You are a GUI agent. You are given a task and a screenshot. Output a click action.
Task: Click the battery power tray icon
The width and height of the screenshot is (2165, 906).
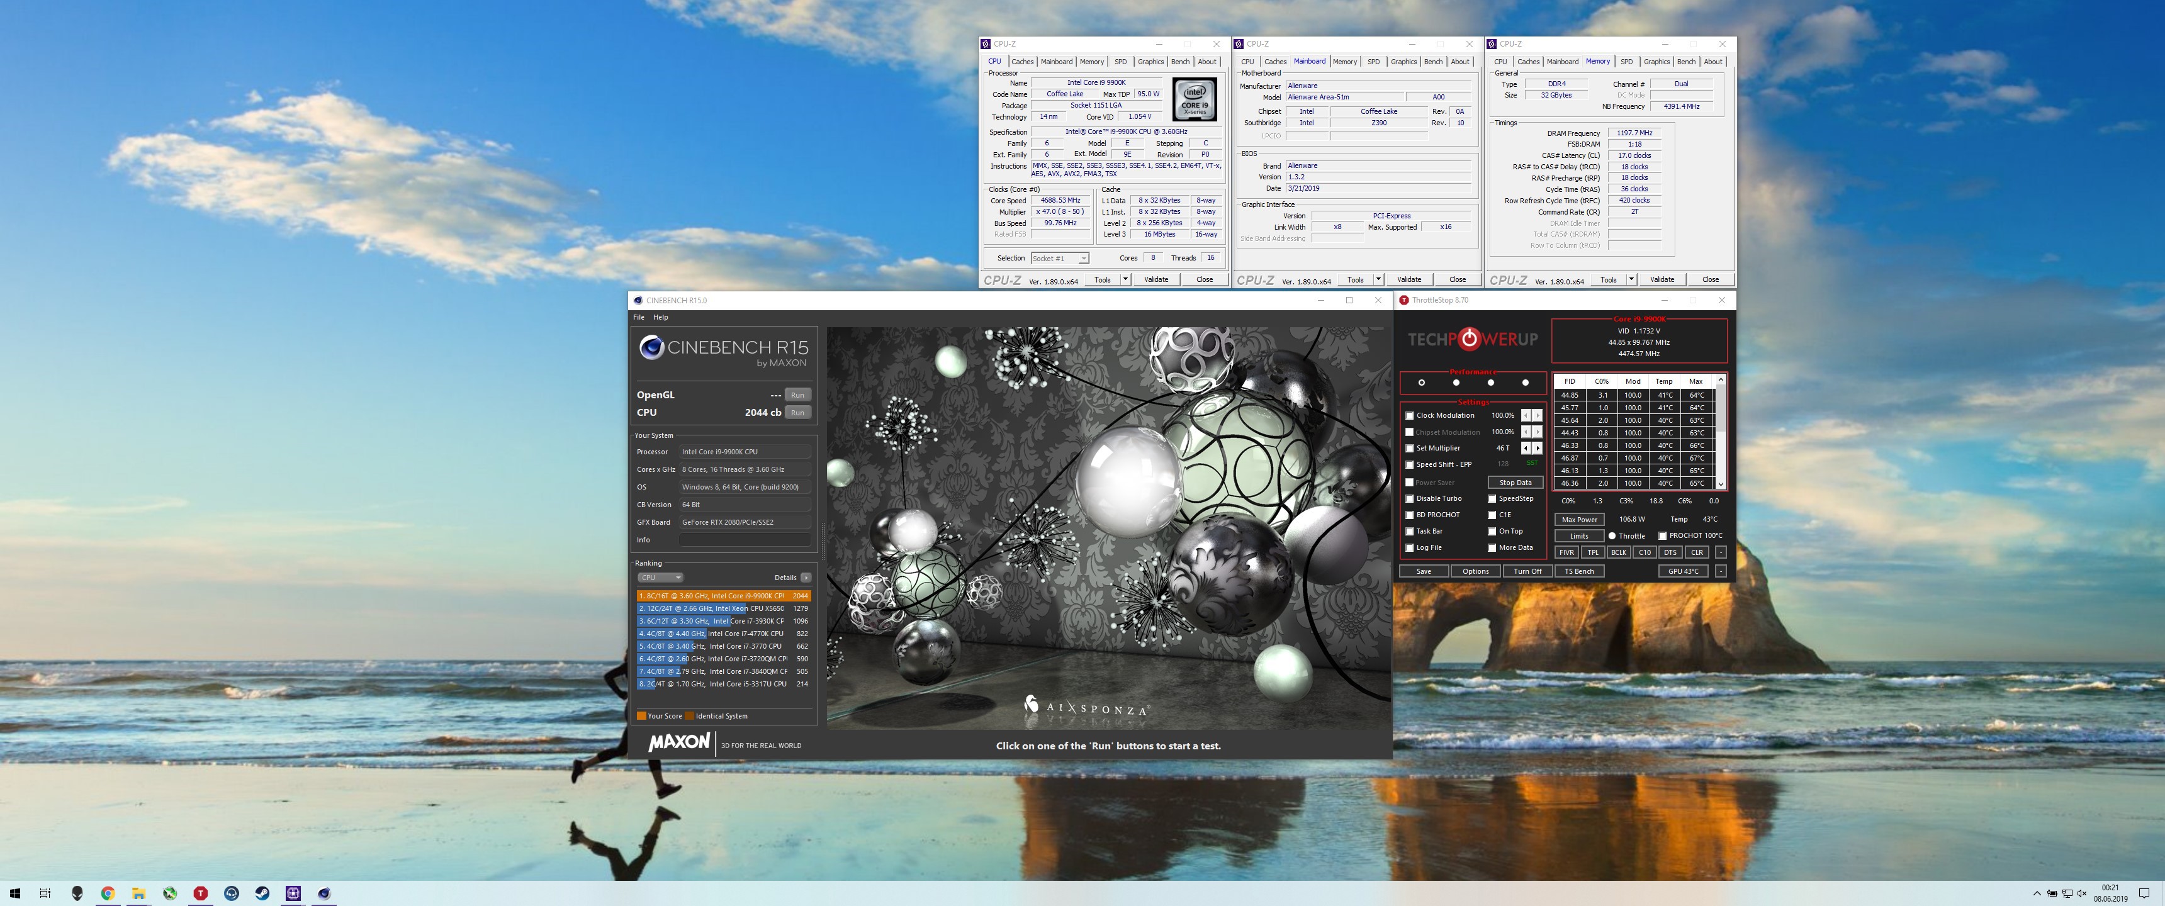(2052, 893)
